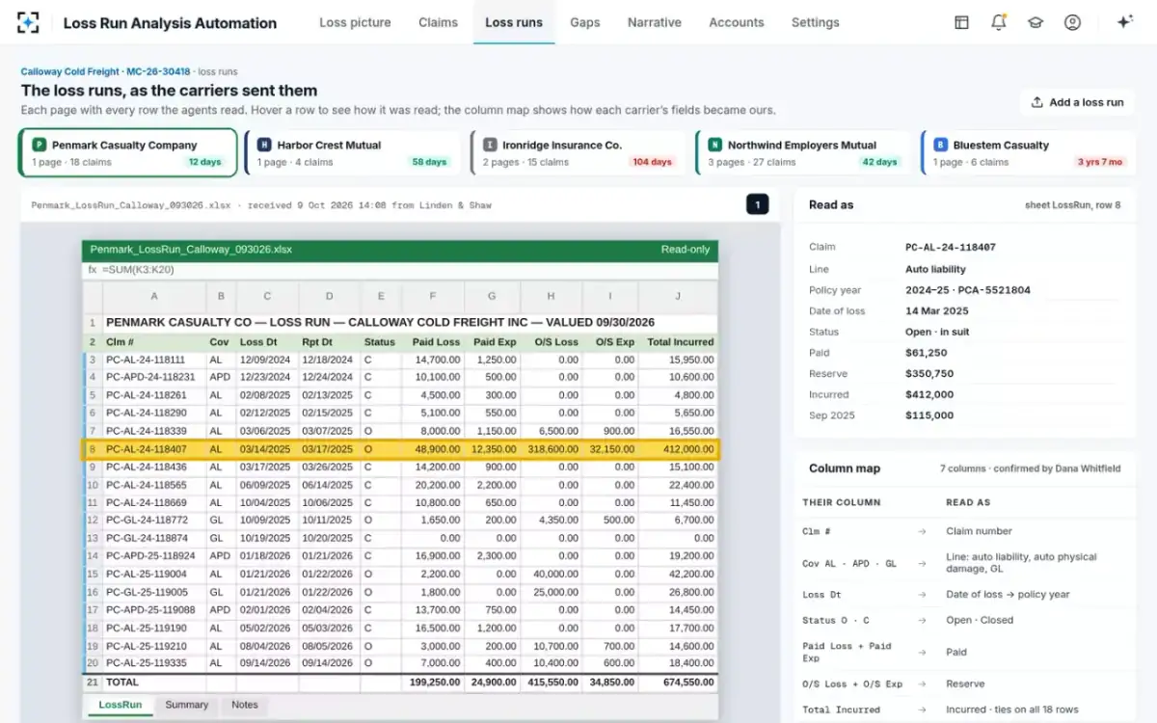Click the Add a loss run button

[x=1077, y=102]
